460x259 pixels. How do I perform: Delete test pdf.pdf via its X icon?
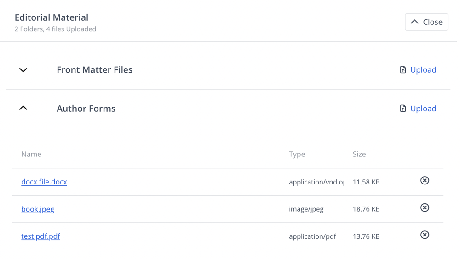tap(425, 235)
